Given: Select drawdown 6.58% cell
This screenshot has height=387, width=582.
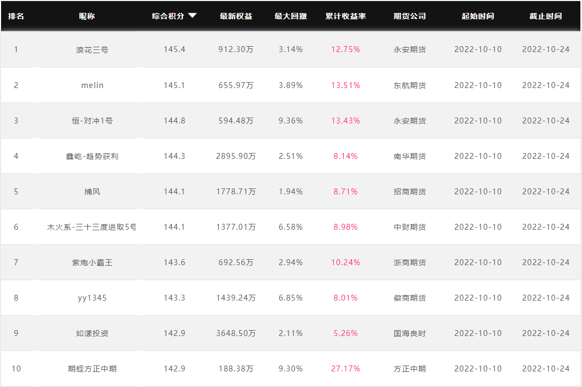Looking at the screenshot, I should (x=291, y=227).
